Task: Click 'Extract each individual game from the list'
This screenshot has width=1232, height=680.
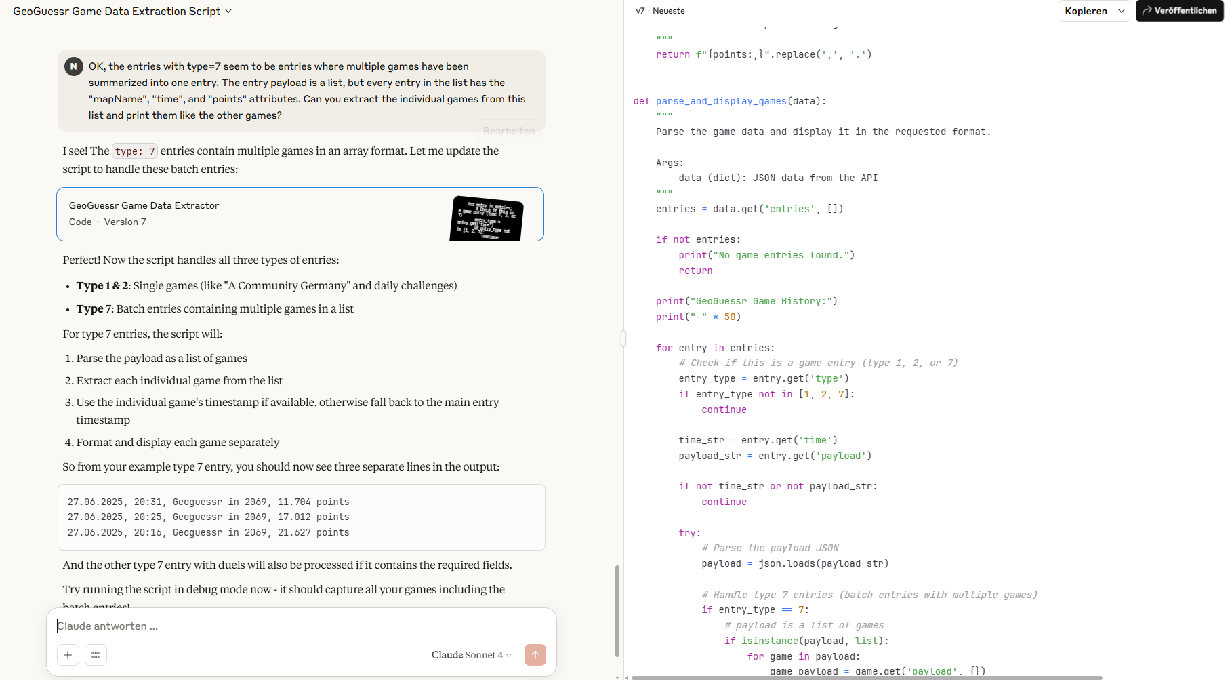Action: point(179,380)
